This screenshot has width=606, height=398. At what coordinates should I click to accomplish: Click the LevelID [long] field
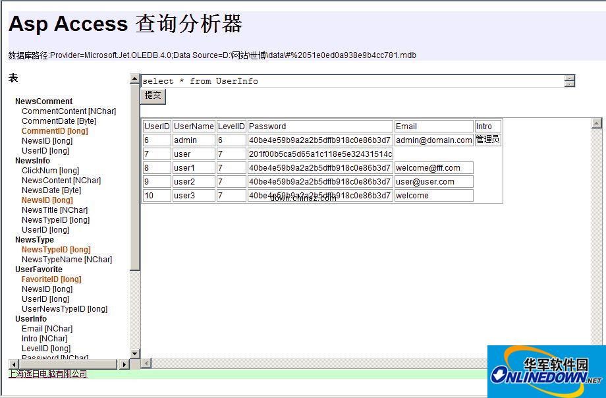coord(46,349)
